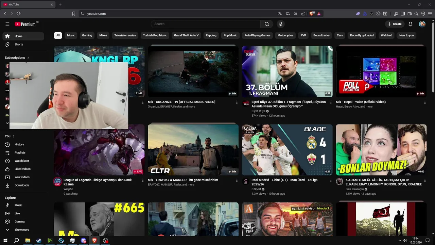
Task: Click youtube.com in address bar
Action: pos(97,14)
